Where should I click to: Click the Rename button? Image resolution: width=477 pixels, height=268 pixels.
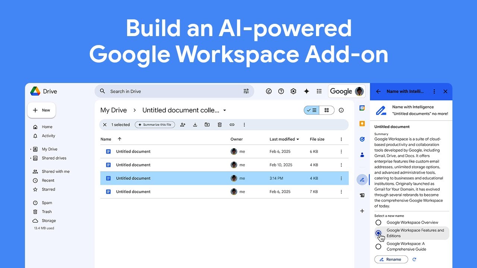pos(391,259)
